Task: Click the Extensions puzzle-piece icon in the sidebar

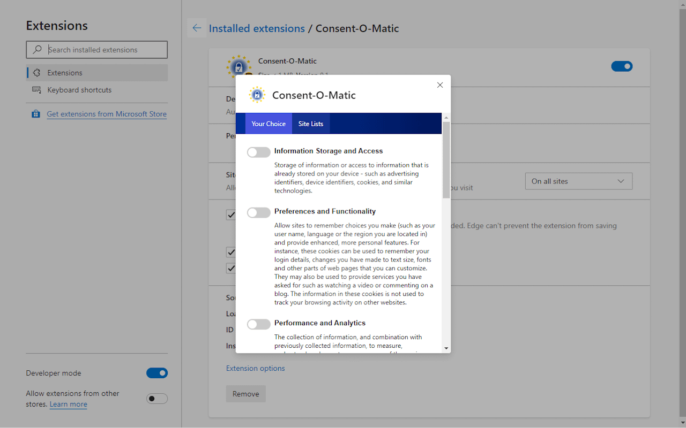Action: [36, 73]
